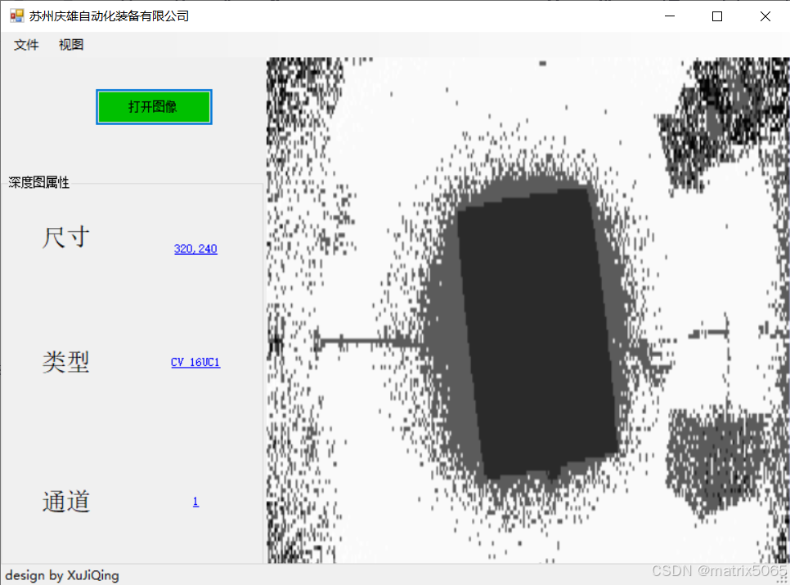Select the 类型 label

pyautogui.click(x=66, y=362)
